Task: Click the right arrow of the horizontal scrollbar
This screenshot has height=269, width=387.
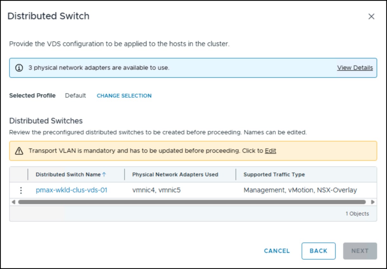Action: point(373,202)
